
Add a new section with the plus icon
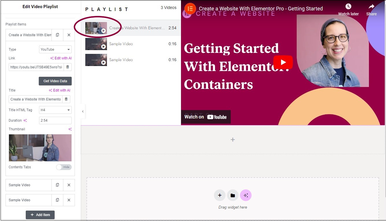tap(233, 140)
